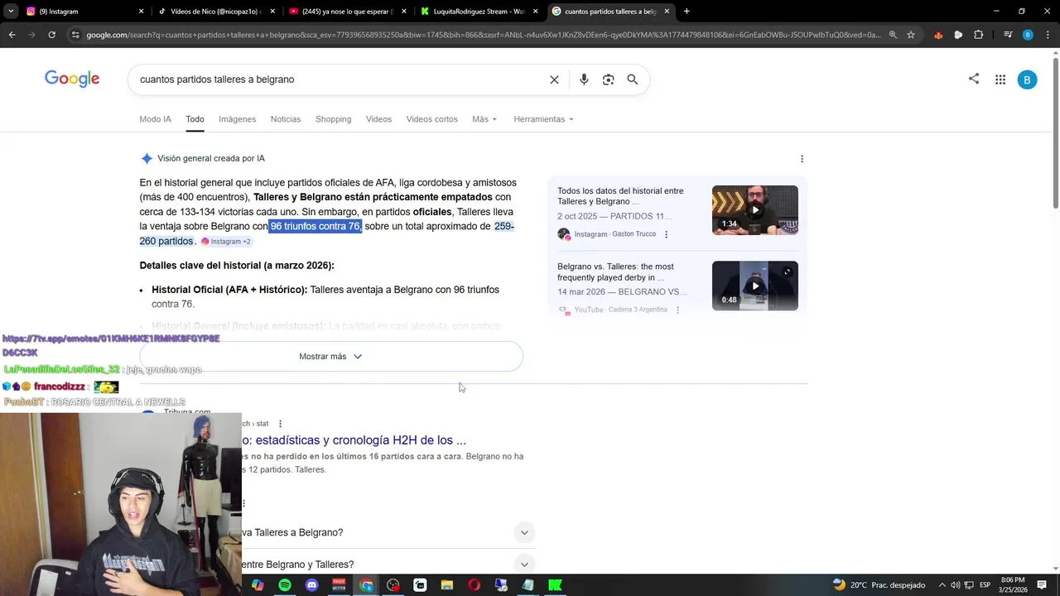Open the browser zoom indicator
This screenshot has width=1060, height=596.
893,35
